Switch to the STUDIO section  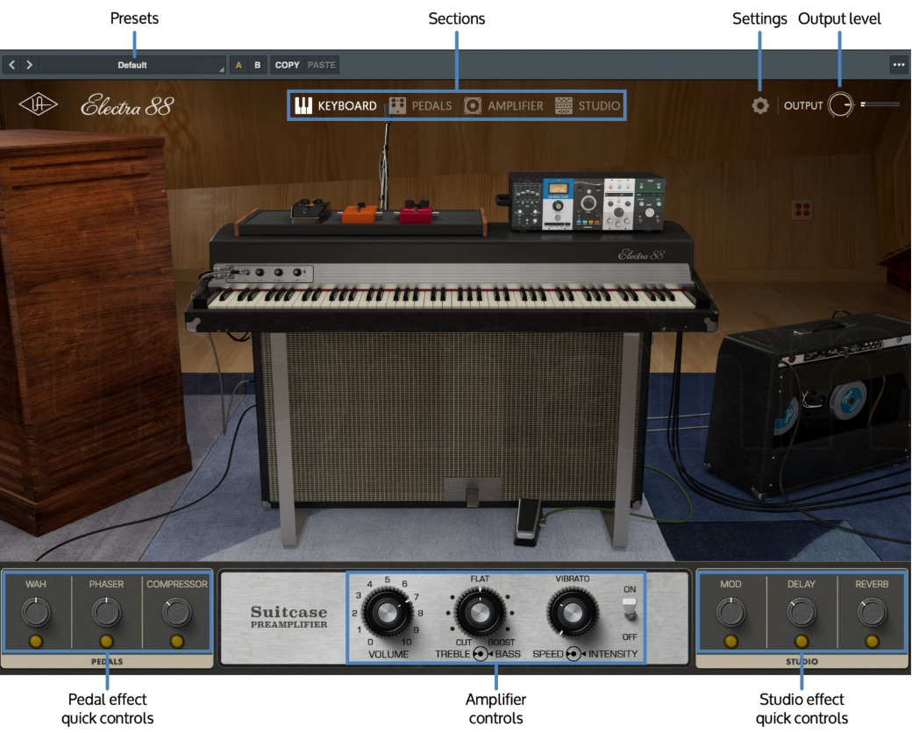point(588,106)
